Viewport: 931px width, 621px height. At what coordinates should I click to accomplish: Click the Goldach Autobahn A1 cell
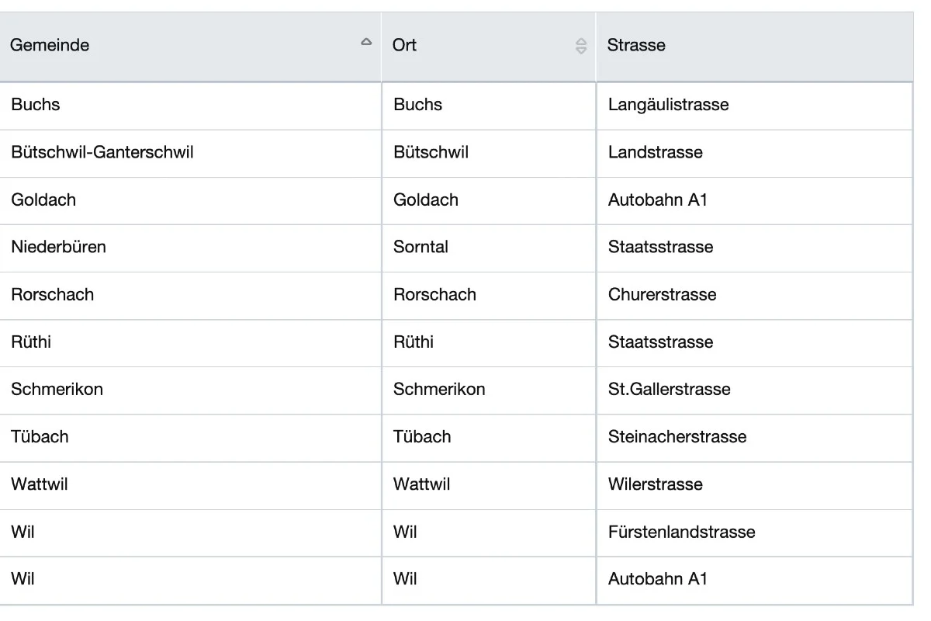(755, 200)
